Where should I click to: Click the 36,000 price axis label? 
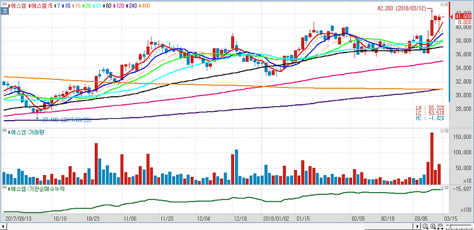click(464, 54)
